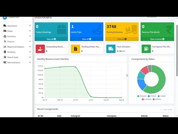Click the user avatar next to Ganesh Patil
Image resolution: width=178 pixels, height=134 pixels.
pyautogui.click(x=5, y=17)
